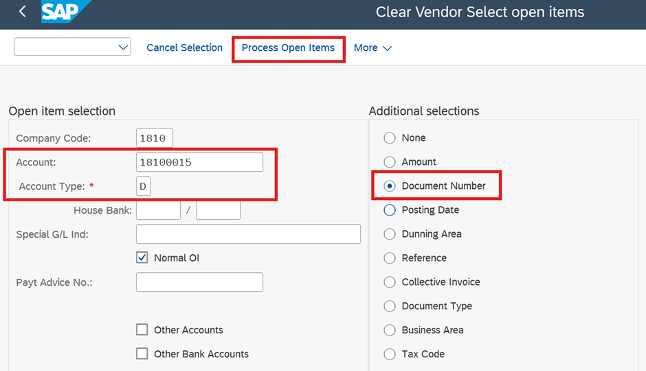Image resolution: width=646 pixels, height=371 pixels.
Task: Click Process Open Items
Action: [288, 48]
